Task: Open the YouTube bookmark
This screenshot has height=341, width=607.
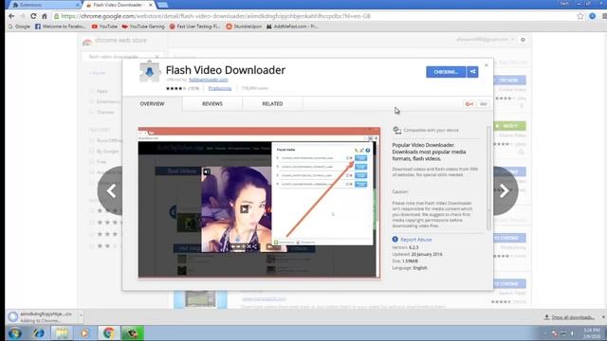Action: [104, 27]
